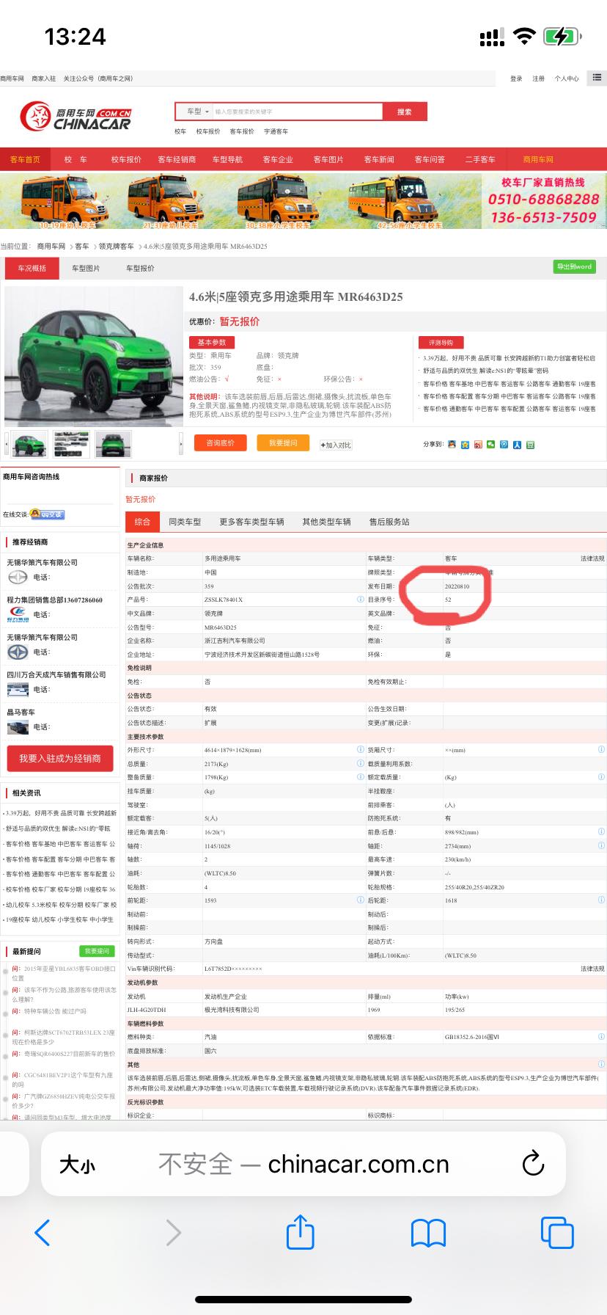This screenshot has width=607, height=1315.
Task: Click info icon beside 总质量 2173(Kg)
Action: coord(360,764)
